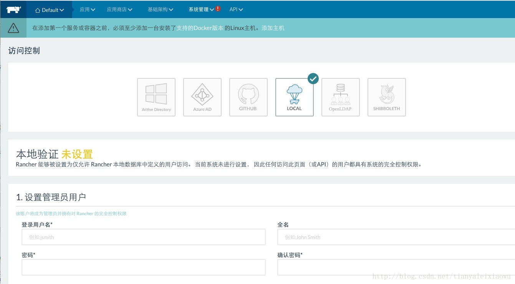Screen dimensions: 515x284
Task: Click the 未设置 status text
Action: click(x=77, y=154)
